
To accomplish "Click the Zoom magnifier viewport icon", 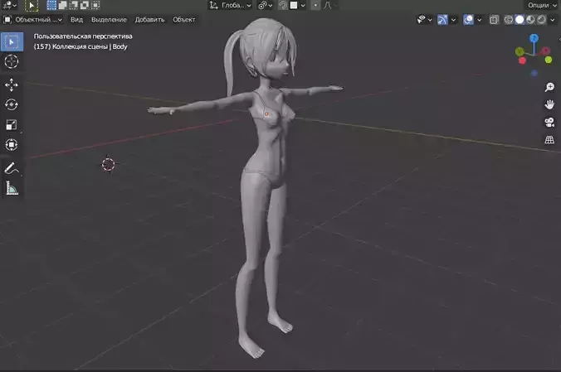I will 549,87.
